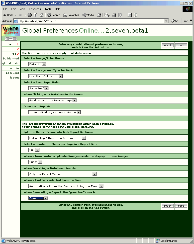The width and height of the screenshot is (194, 244).
Task: Click the Forward arrow toolbar button
Action: [20, 15]
